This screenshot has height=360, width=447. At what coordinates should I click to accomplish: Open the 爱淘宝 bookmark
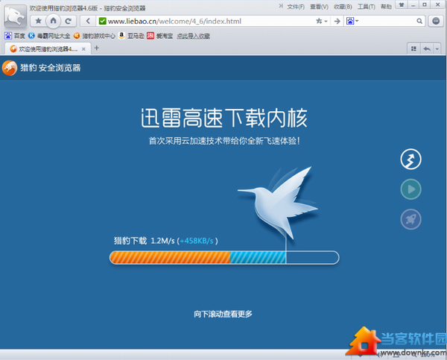(x=160, y=36)
